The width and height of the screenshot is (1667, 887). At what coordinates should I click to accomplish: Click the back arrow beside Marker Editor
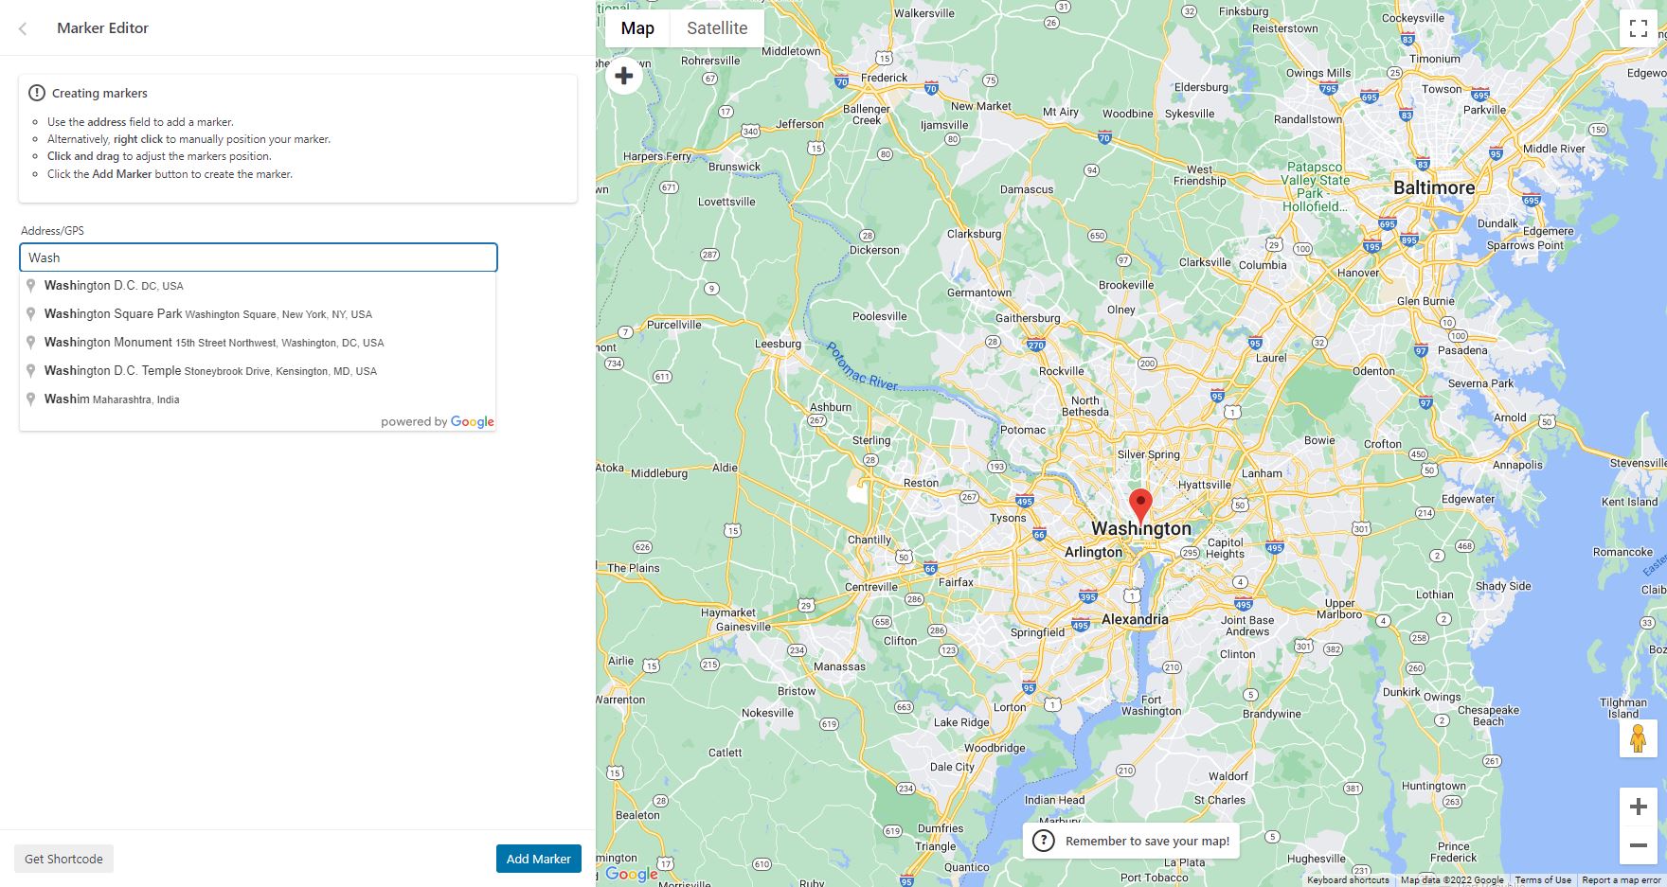(x=22, y=28)
